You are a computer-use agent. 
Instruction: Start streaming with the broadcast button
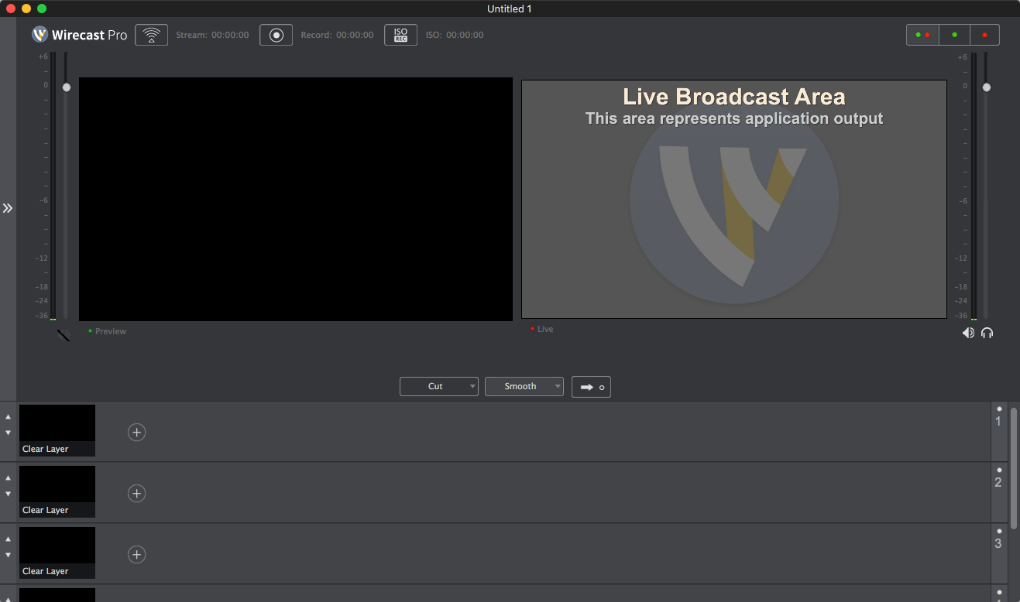151,35
